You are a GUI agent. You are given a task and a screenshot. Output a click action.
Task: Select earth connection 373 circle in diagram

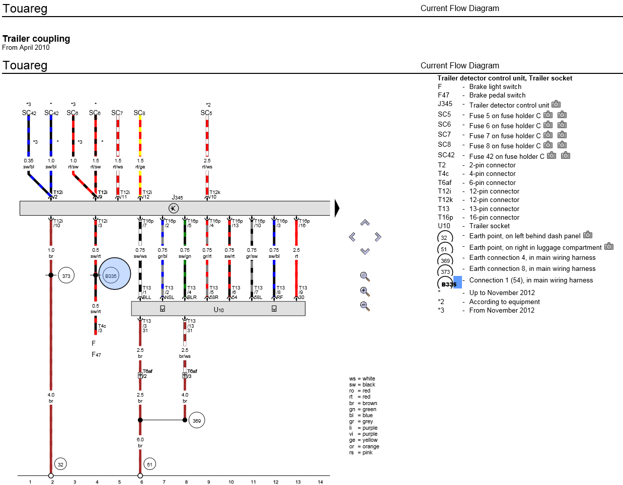point(66,275)
